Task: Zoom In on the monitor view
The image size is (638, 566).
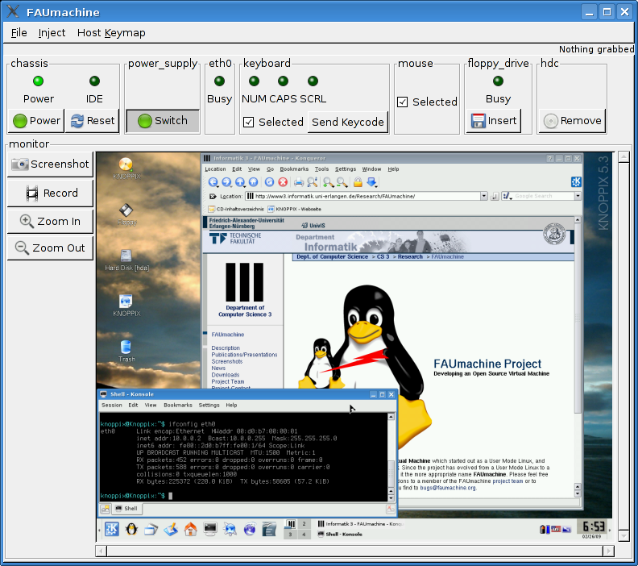Action: pos(50,221)
